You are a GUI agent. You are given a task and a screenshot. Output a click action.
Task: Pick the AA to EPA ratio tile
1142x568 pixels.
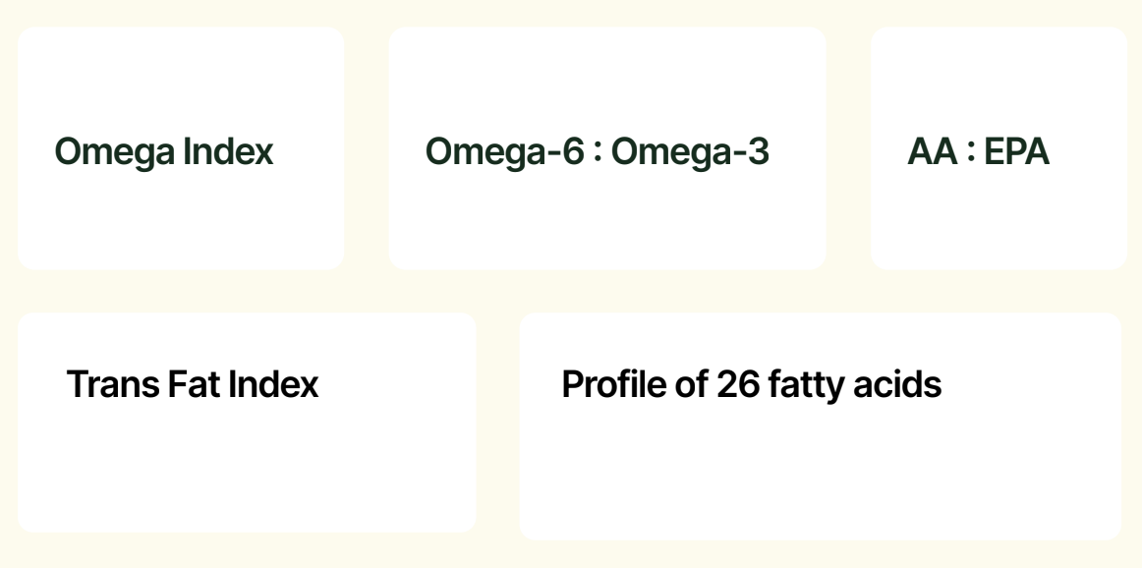tap(999, 148)
